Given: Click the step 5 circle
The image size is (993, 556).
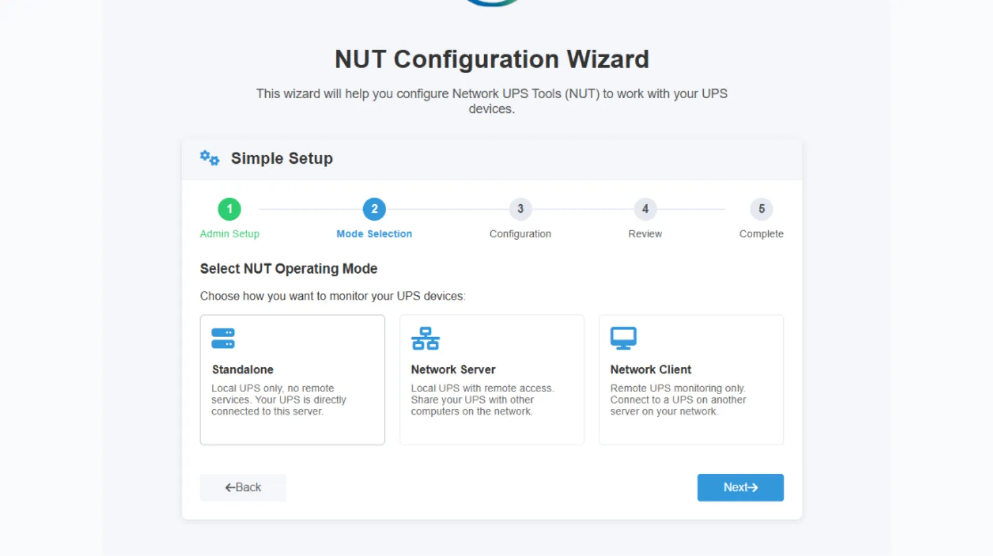Looking at the screenshot, I should (x=761, y=209).
